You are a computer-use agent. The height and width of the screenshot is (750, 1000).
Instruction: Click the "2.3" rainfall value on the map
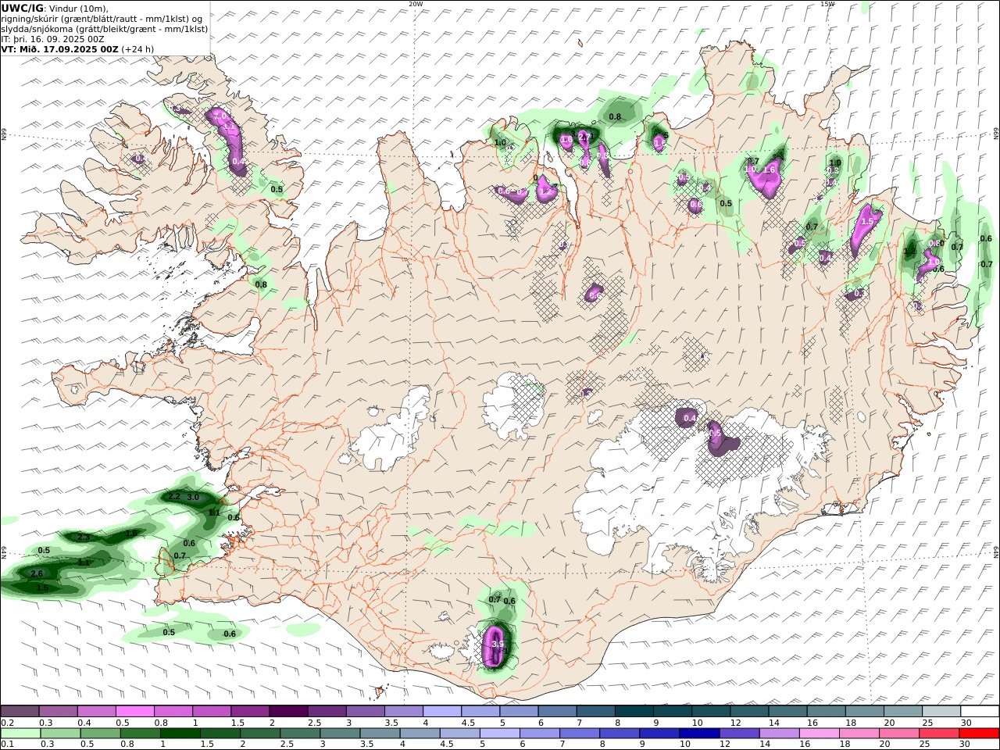[84, 537]
